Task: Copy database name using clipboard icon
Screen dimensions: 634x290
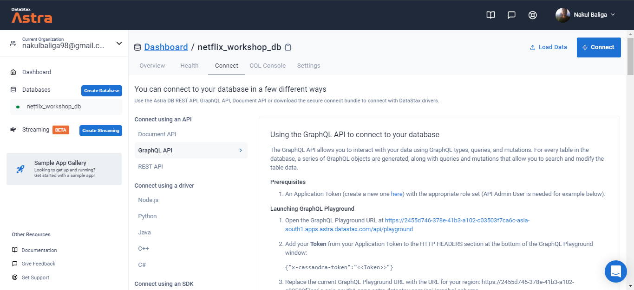Action: [288, 46]
